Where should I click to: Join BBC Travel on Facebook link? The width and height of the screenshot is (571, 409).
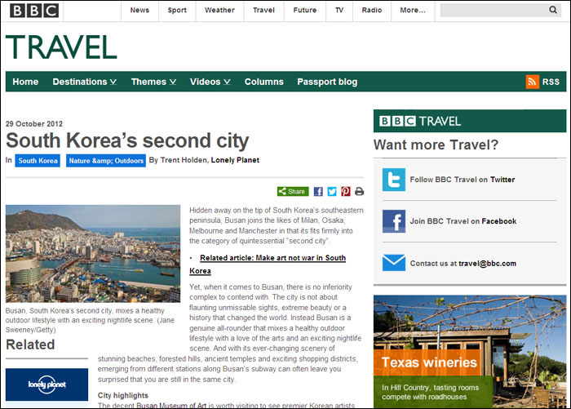pyautogui.click(x=499, y=221)
